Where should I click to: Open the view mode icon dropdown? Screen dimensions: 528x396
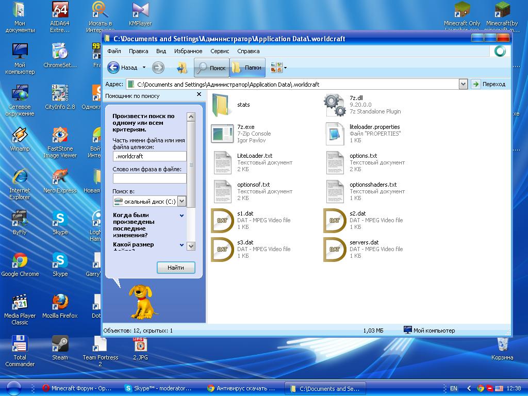(279, 68)
